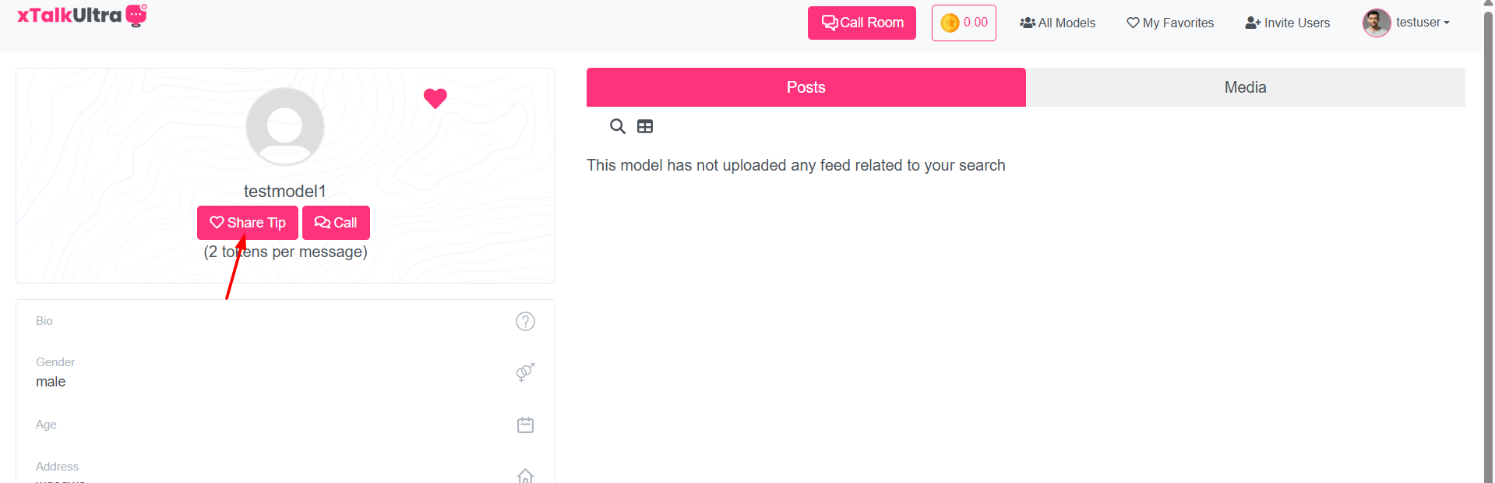The height and width of the screenshot is (483, 1495).
Task: Click the Address home icon
Action: 525,474
